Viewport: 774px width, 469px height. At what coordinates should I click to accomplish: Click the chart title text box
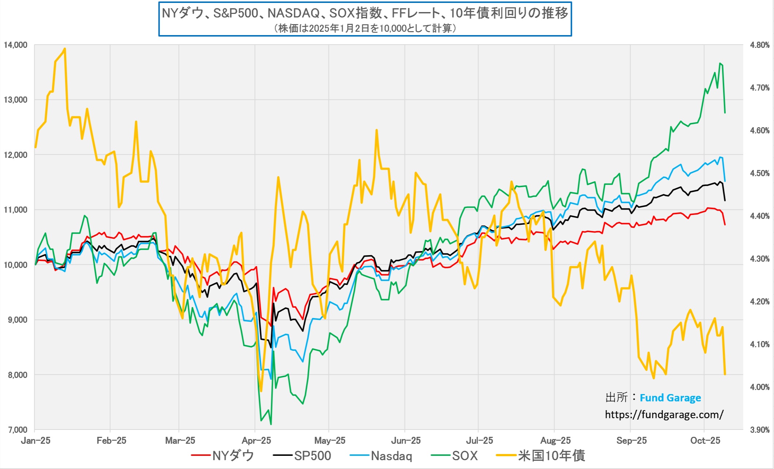[365, 13]
